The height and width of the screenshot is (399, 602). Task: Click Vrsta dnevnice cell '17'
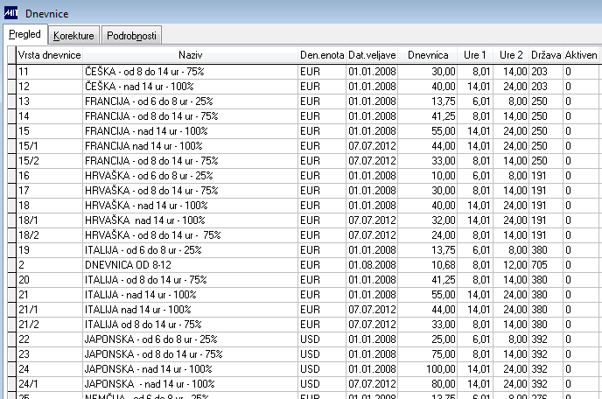tap(50, 191)
